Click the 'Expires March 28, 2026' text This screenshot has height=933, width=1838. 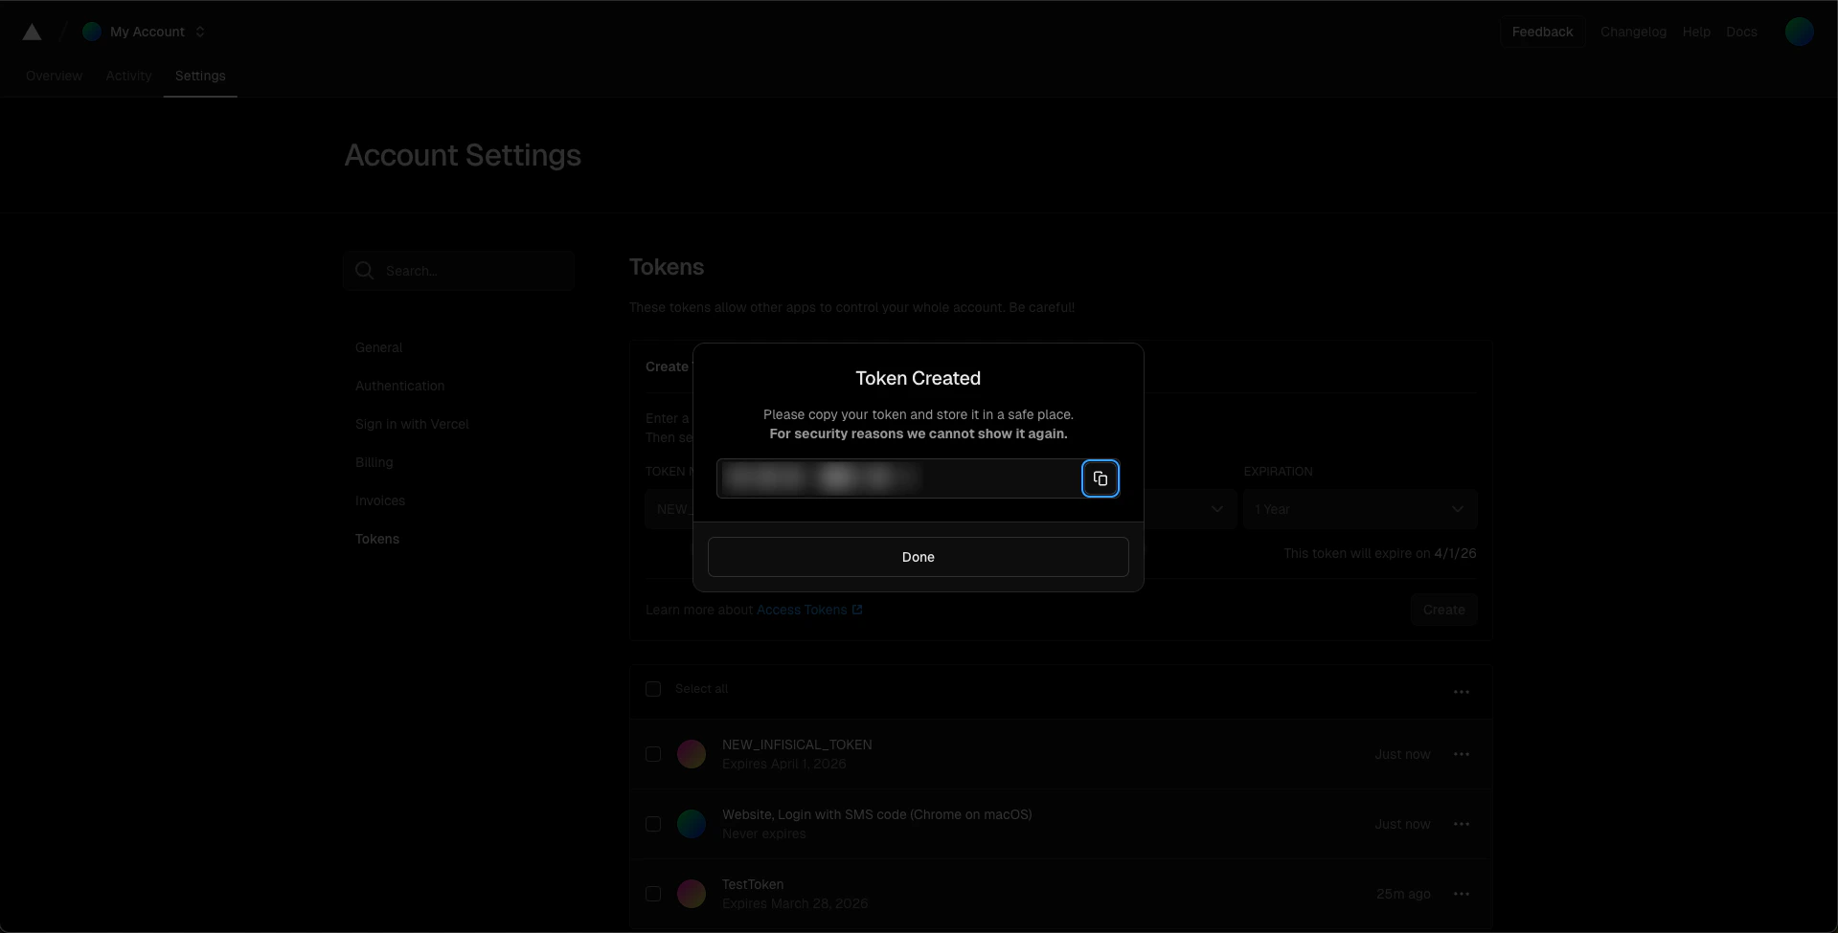click(x=795, y=903)
